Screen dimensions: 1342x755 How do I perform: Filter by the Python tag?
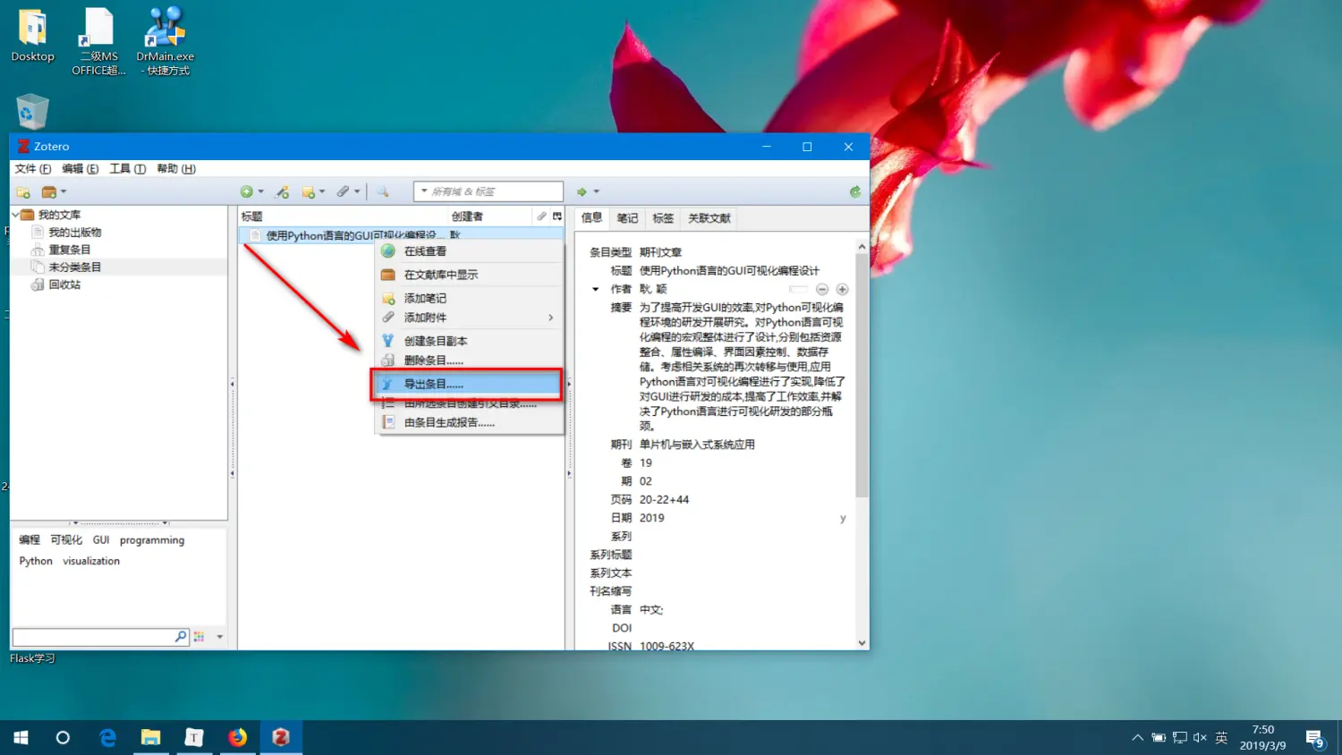[x=36, y=561]
